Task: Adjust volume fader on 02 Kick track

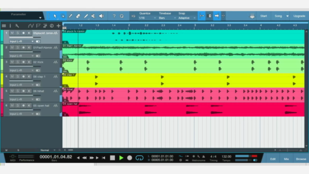Action: coord(25,66)
